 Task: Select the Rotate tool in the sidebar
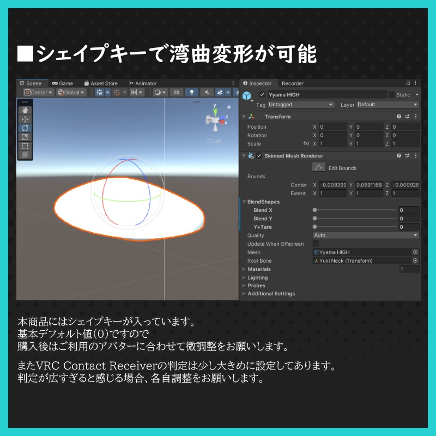(23, 129)
